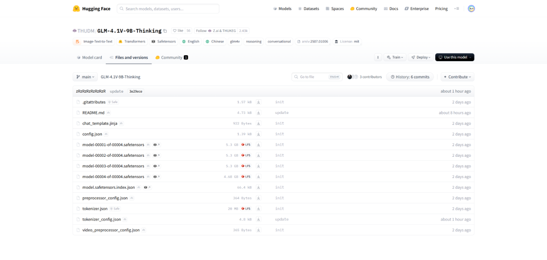Expand the main branch selector
This screenshot has width=547, height=260.
point(85,77)
